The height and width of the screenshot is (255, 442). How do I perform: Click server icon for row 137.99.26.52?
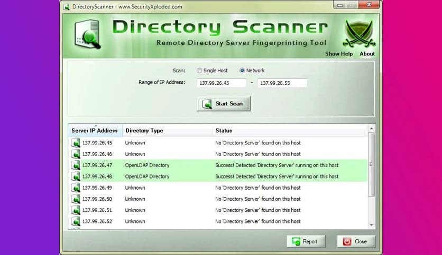(x=75, y=221)
